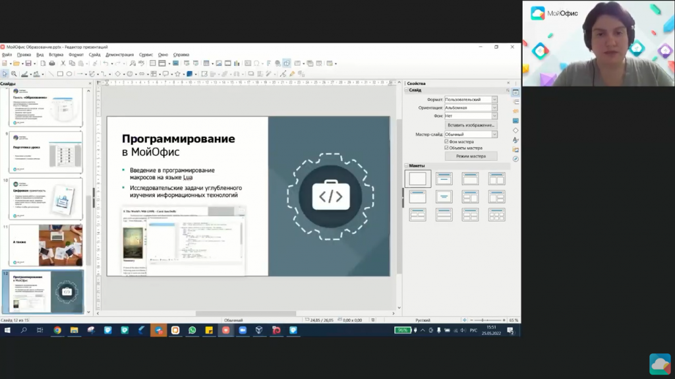Select the Ellipse shape tool
This screenshot has height=379, width=675.
point(69,74)
